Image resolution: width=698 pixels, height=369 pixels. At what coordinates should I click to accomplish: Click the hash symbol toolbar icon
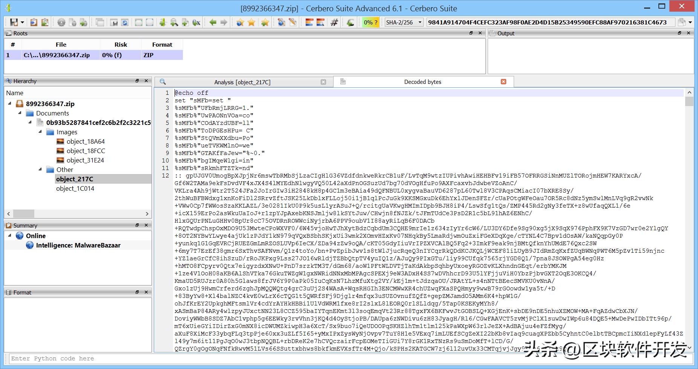(334, 22)
